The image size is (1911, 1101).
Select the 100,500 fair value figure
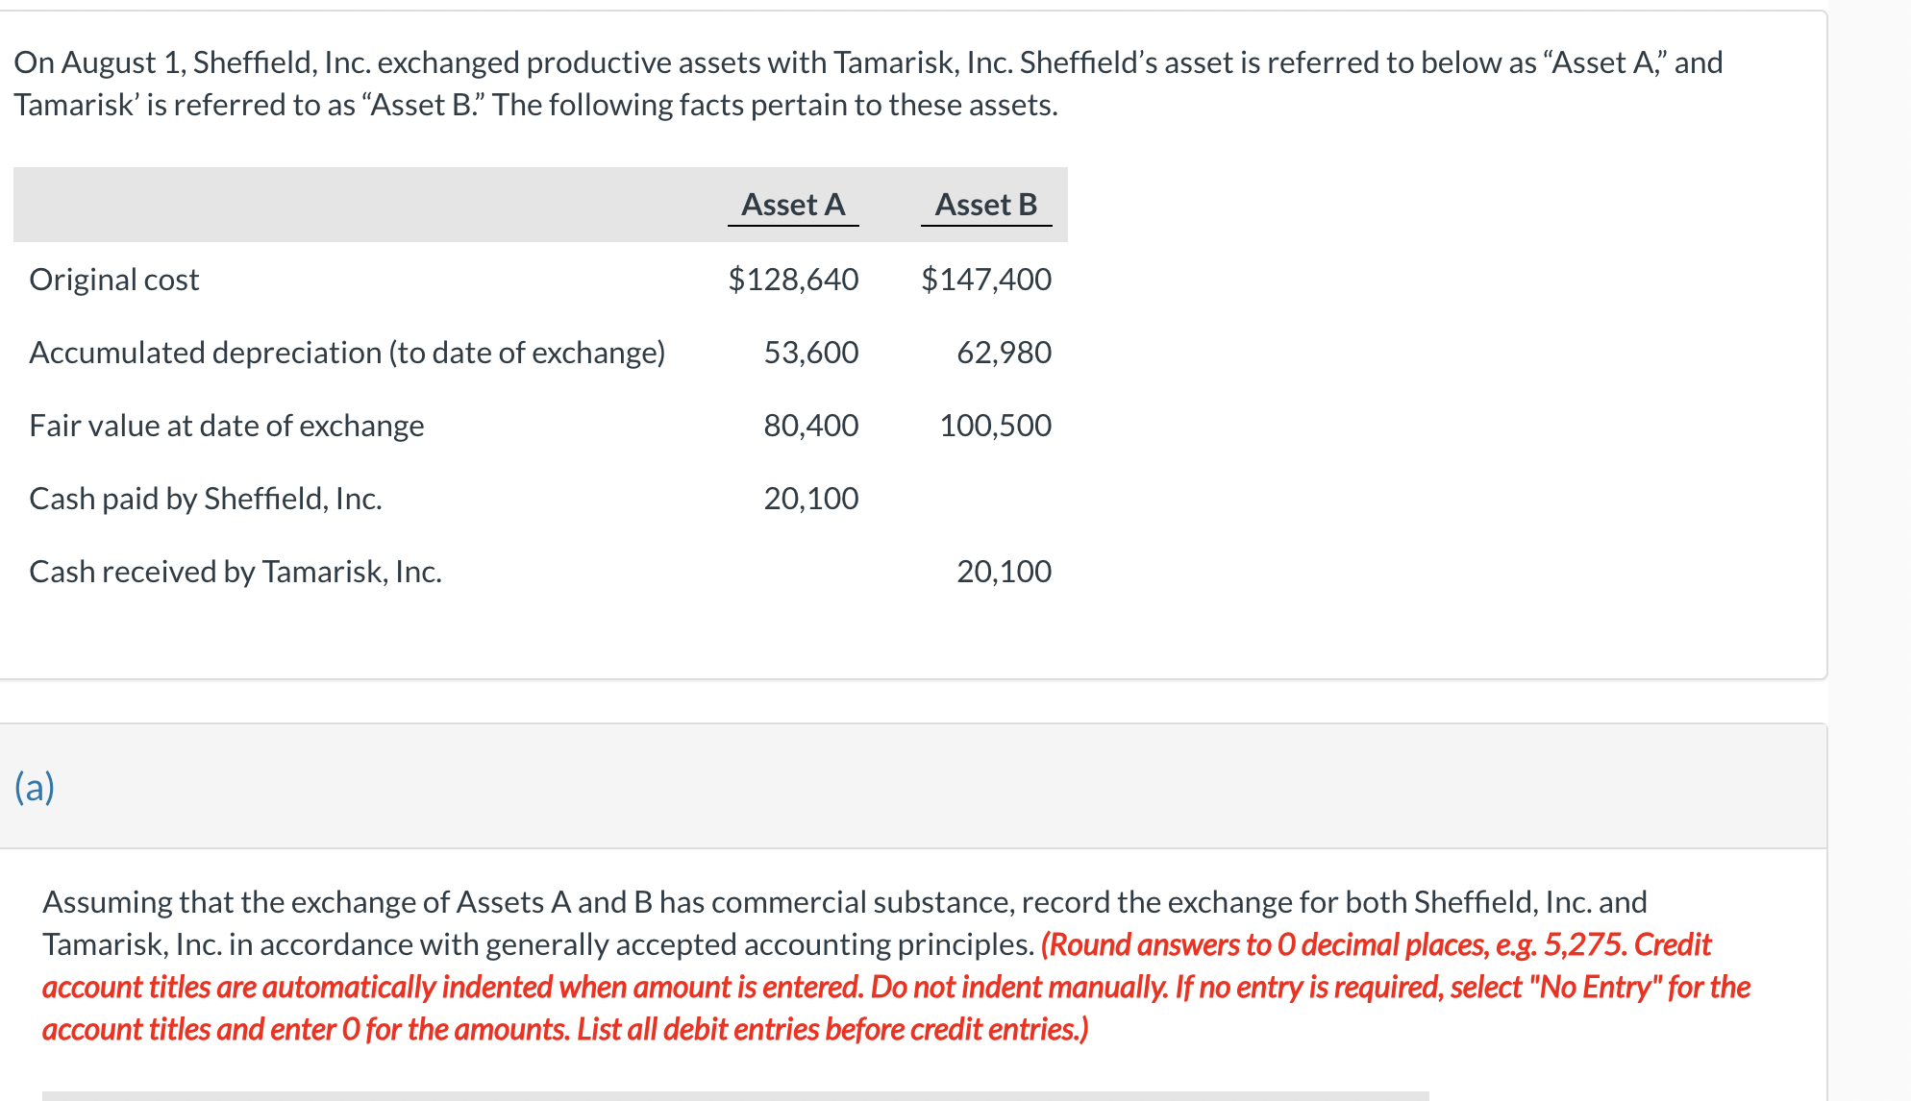click(x=995, y=426)
